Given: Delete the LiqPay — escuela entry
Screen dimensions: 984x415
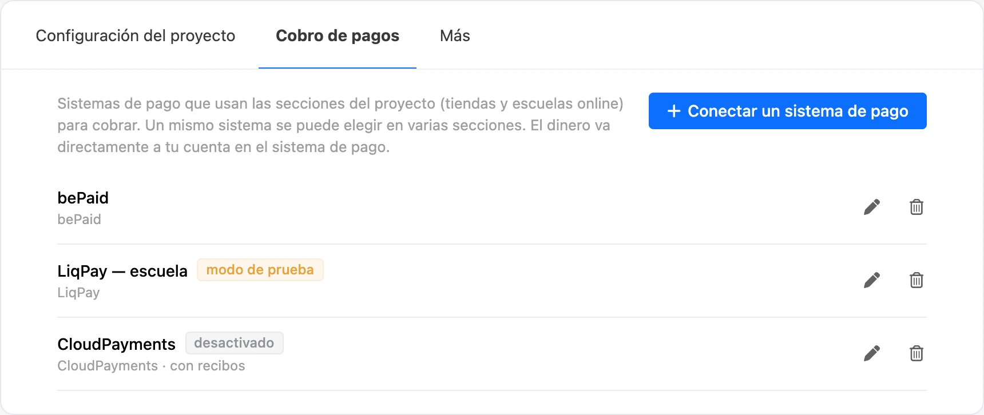Looking at the screenshot, I should pos(916,280).
